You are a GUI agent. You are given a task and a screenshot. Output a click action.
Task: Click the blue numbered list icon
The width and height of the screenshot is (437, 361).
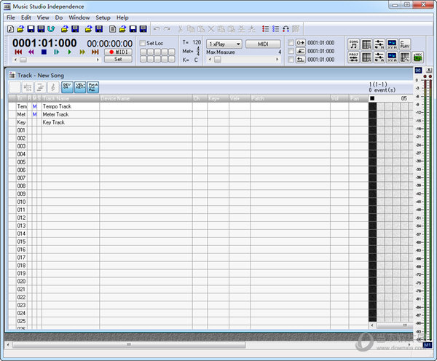point(275,28)
